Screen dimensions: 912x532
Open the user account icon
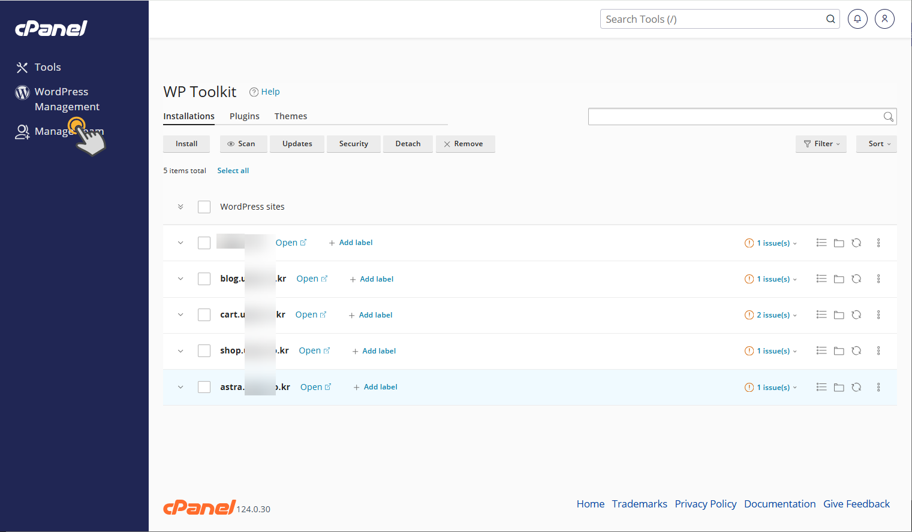pos(884,19)
